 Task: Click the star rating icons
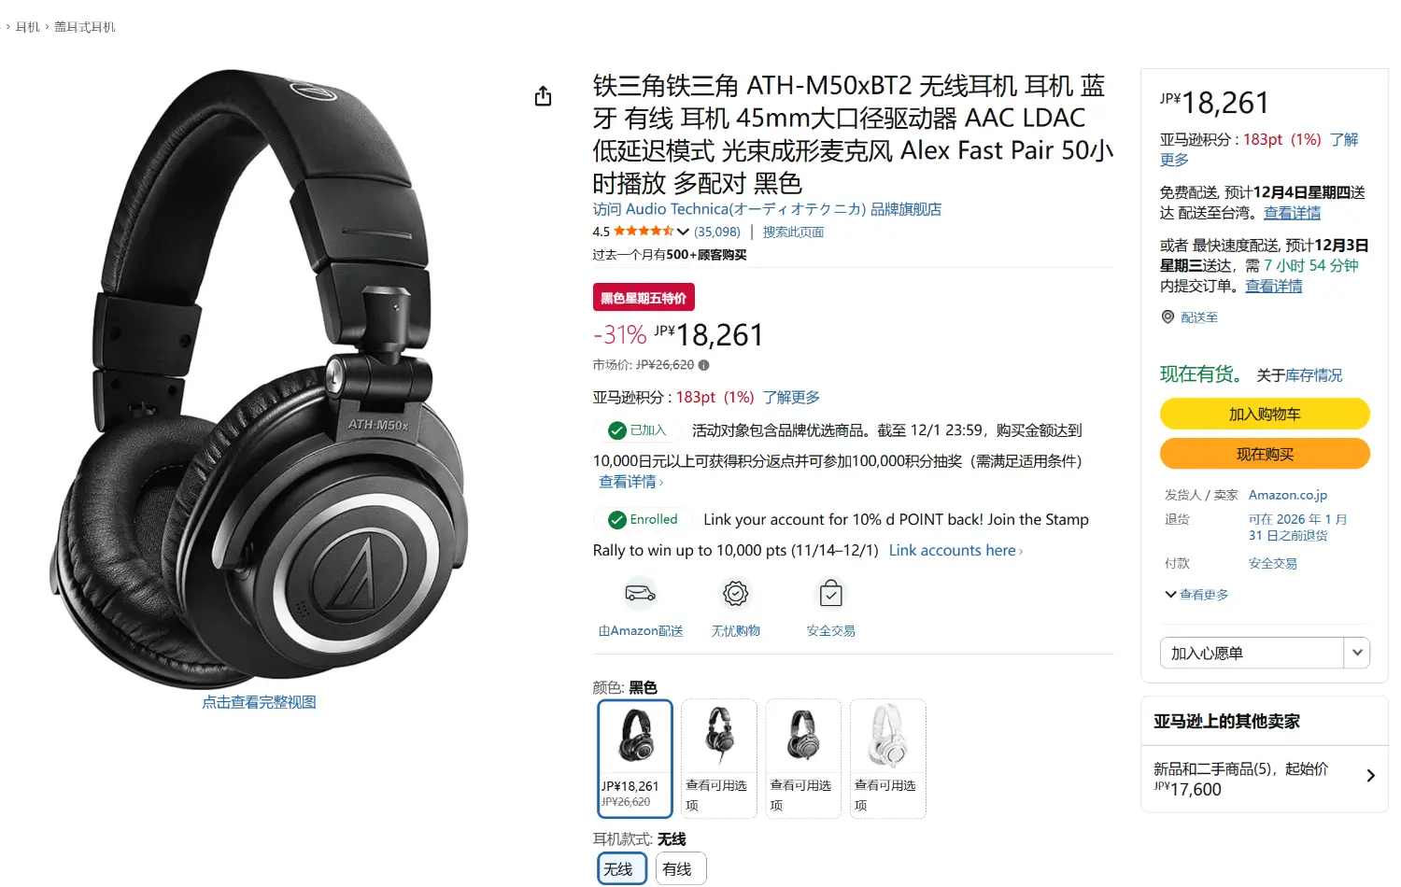tap(644, 232)
